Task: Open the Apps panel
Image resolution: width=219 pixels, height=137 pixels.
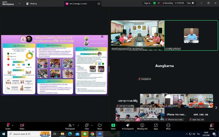Action: [156, 126]
